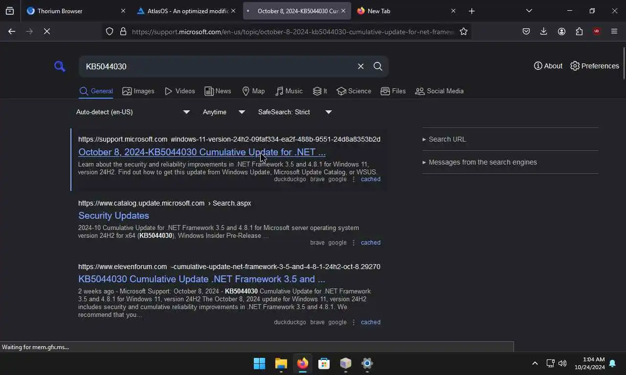
Task: Open the Firefox account icon
Action: point(561,31)
